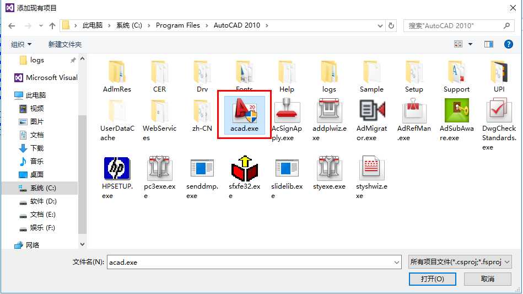The width and height of the screenshot is (523, 294).
Task: Select the AdSubAware.exe green key icon
Action: tap(457, 110)
